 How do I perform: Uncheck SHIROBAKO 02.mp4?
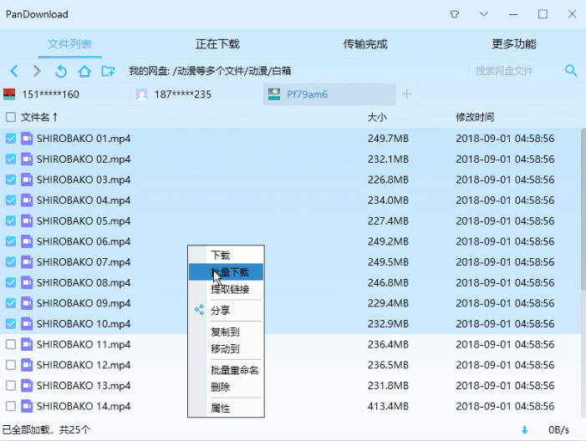tap(11, 159)
